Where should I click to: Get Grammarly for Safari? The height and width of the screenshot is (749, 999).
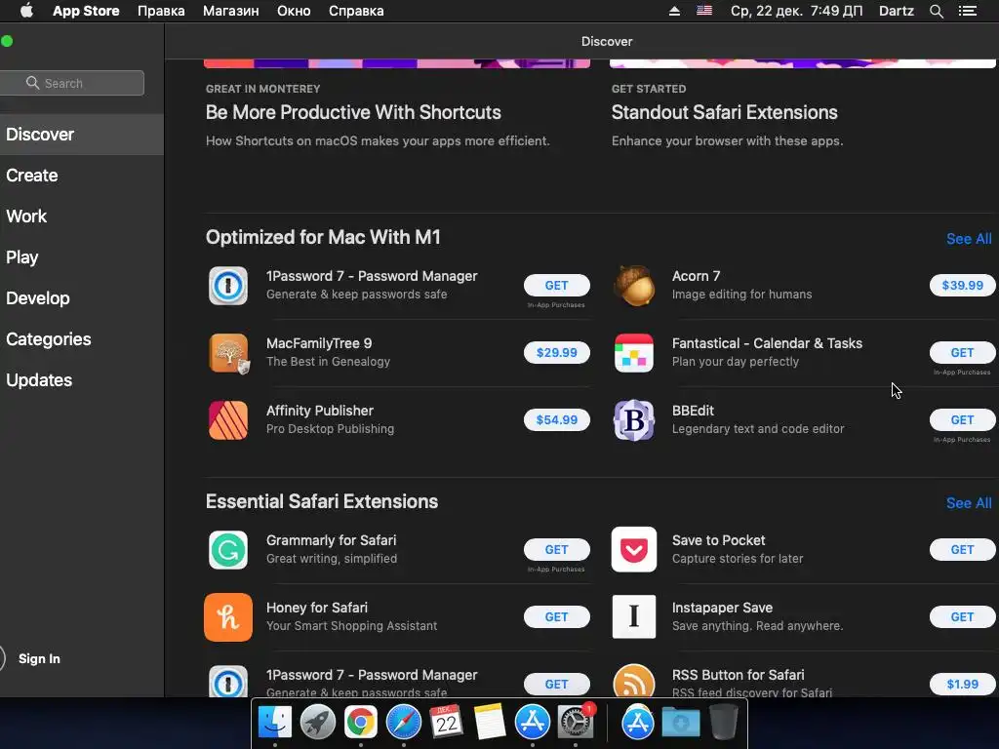tap(556, 550)
